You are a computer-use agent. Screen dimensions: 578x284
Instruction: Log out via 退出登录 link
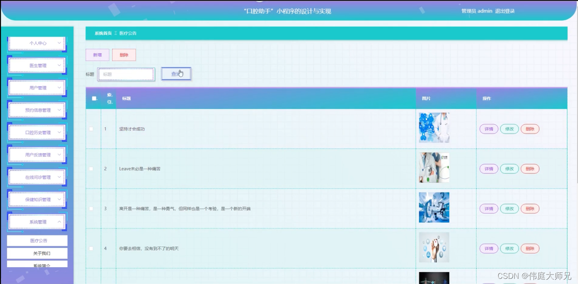(505, 11)
